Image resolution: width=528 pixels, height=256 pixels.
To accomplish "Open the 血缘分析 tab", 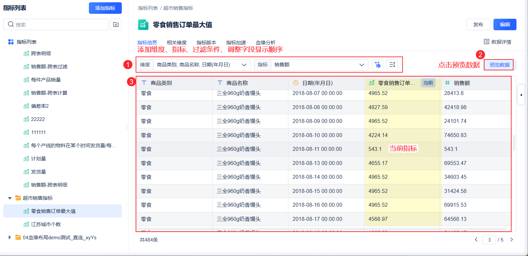I will click(266, 42).
